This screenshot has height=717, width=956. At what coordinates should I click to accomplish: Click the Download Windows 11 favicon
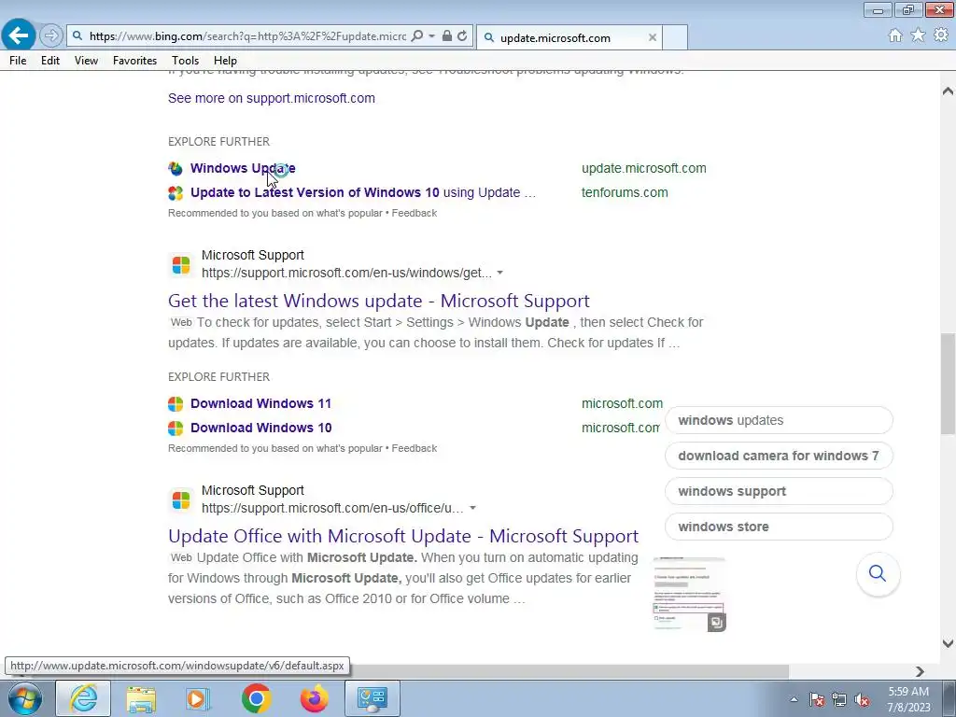pos(176,404)
